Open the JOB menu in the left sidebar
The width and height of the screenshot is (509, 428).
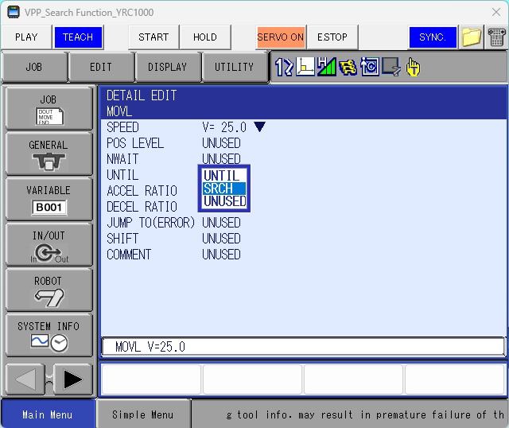pyautogui.click(x=49, y=108)
